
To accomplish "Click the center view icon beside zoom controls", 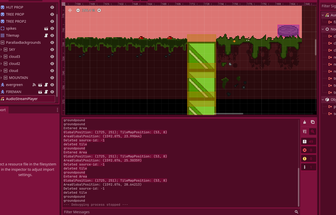I will point(70,10).
